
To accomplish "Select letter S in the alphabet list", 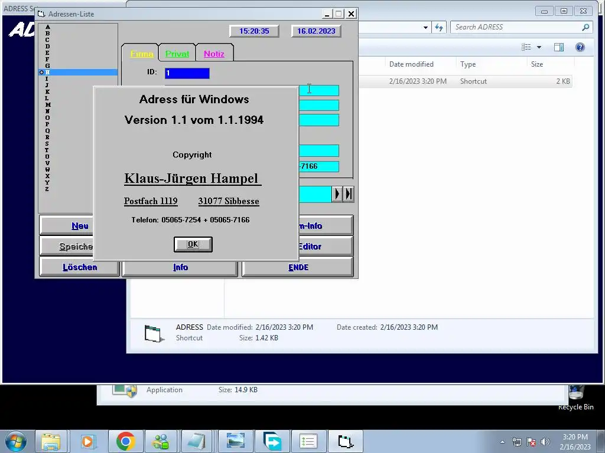I will click(x=47, y=144).
